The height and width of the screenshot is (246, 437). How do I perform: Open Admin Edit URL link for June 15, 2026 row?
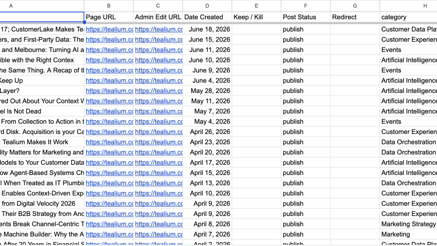(x=158, y=39)
